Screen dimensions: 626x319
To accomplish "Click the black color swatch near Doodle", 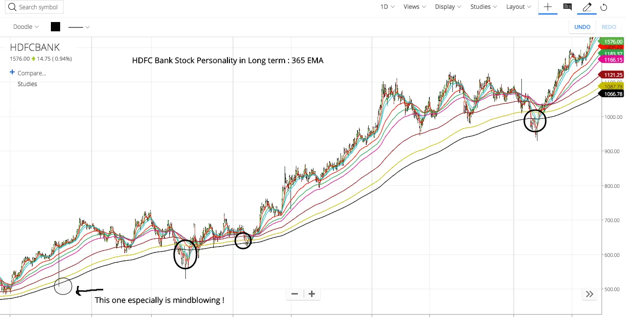I will tap(55, 27).
